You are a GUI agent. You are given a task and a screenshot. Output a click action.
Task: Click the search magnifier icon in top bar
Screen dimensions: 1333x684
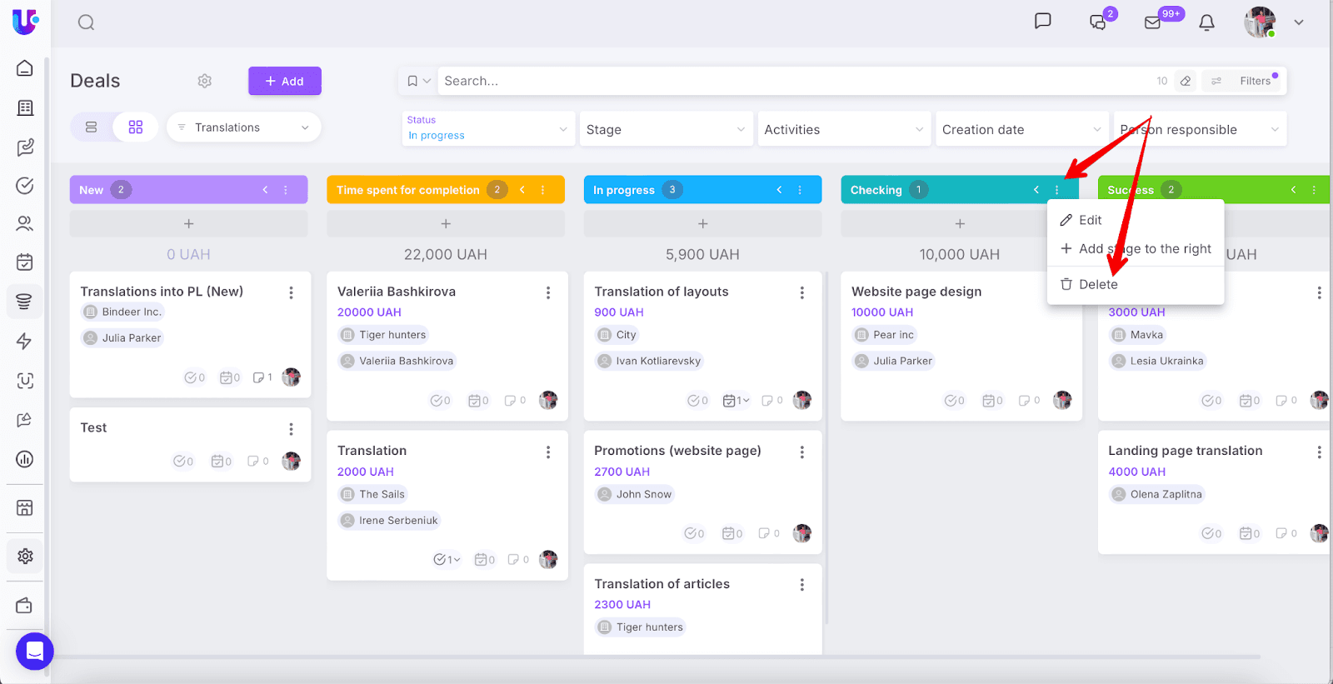(86, 22)
